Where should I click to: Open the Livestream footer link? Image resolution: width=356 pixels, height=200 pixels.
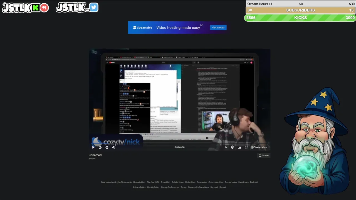(x=243, y=182)
